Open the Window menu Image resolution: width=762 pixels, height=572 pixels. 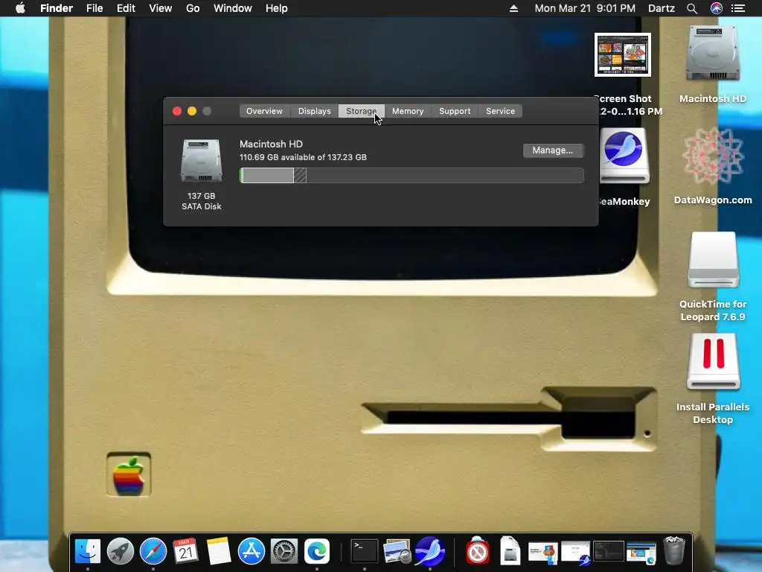click(x=233, y=8)
